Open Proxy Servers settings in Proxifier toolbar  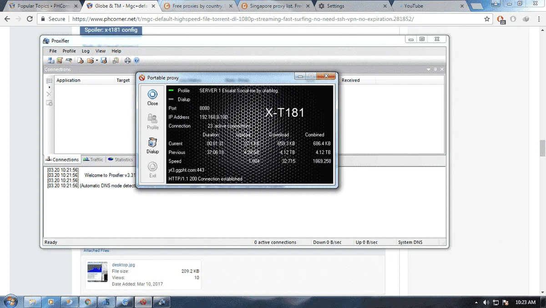point(51,60)
